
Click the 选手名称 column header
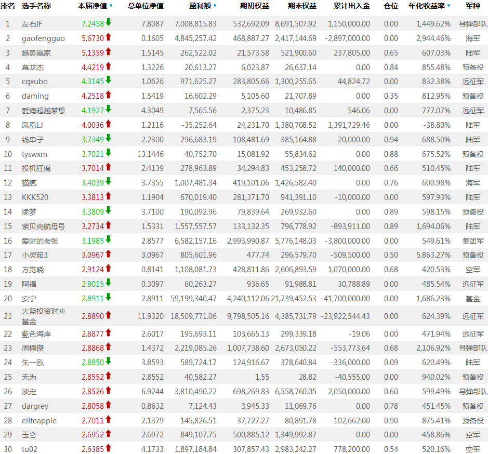coord(36,6)
